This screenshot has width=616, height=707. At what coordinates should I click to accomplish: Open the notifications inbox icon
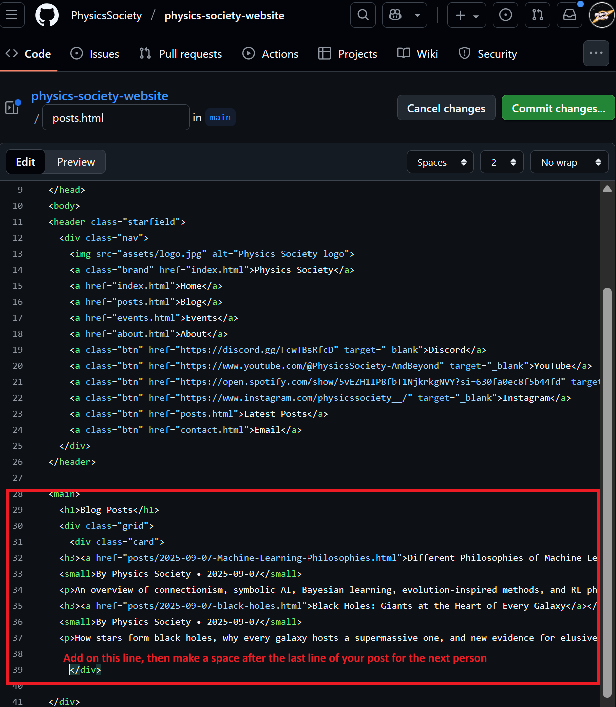point(569,15)
